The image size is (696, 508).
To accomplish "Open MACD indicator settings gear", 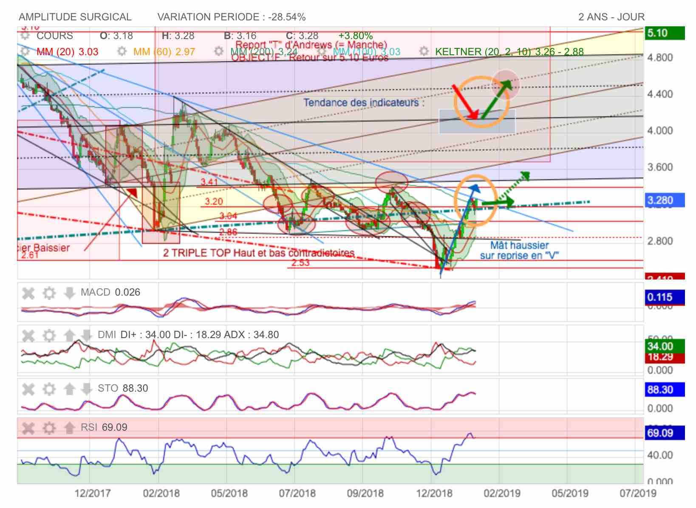I will 49,293.
